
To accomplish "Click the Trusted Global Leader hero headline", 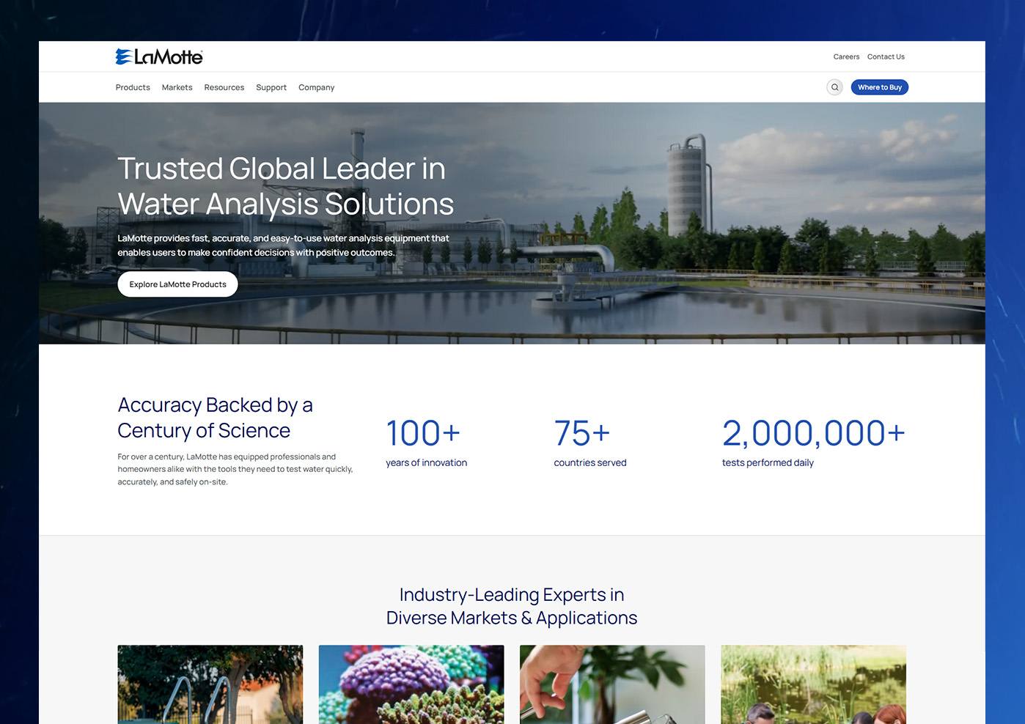I will [285, 186].
